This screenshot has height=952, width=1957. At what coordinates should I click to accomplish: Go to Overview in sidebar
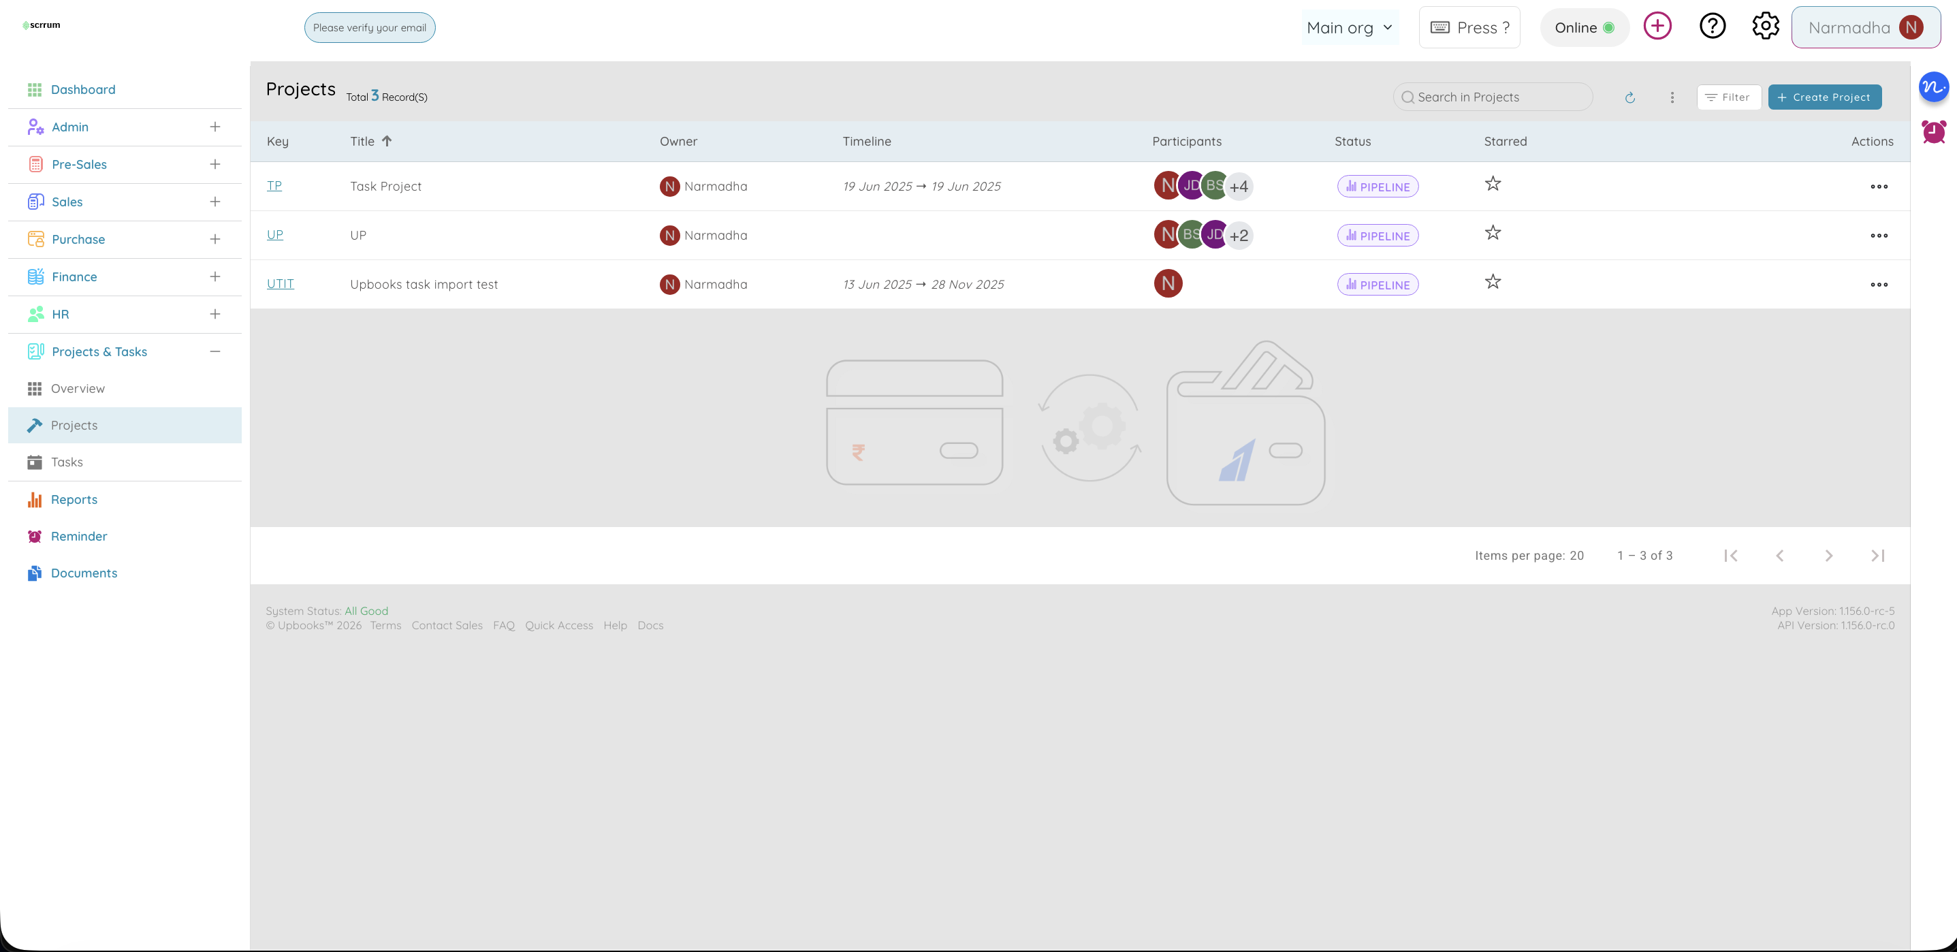pyautogui.click(x=78, y=388)
